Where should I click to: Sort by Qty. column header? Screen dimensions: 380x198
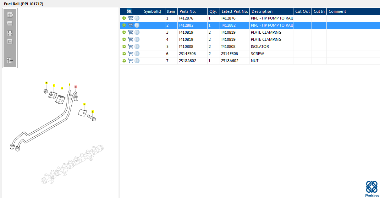(x=214, y=11)
